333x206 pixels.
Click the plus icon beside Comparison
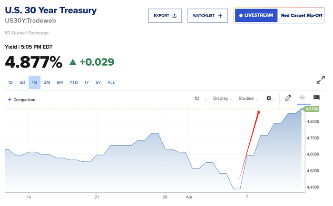coord(10,99)
